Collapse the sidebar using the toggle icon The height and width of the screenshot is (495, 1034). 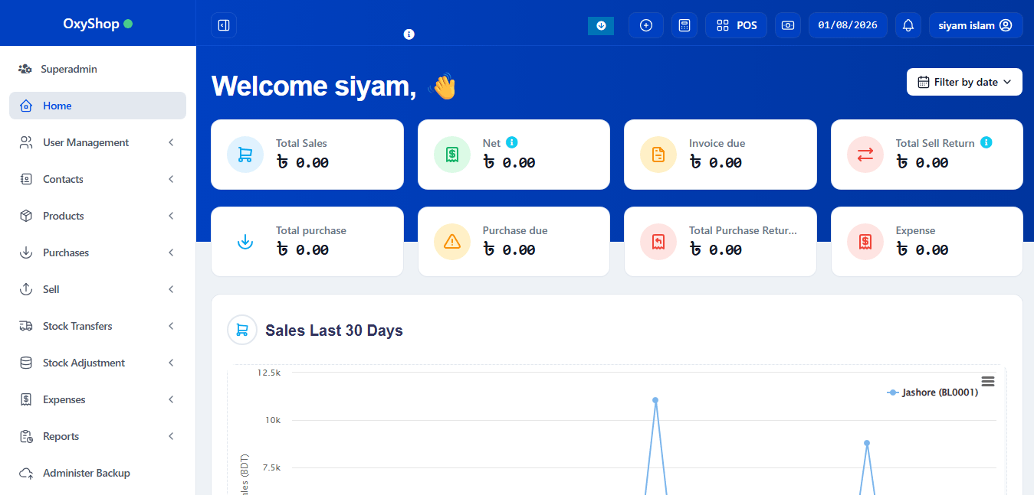223,24
